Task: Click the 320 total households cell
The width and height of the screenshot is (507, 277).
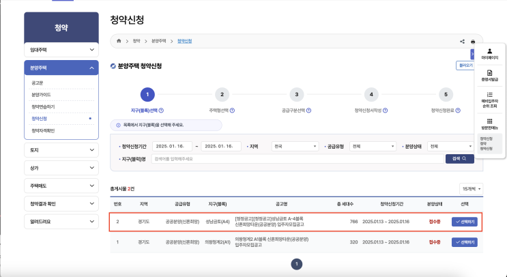Action: coord(353,242)
